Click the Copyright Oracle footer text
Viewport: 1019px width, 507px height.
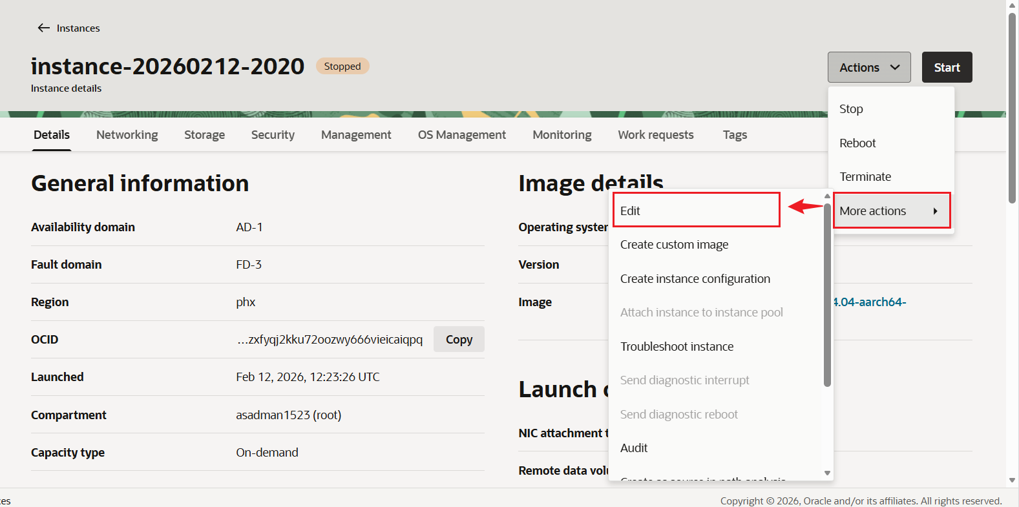pyautogui.click(x=861, y=501)
